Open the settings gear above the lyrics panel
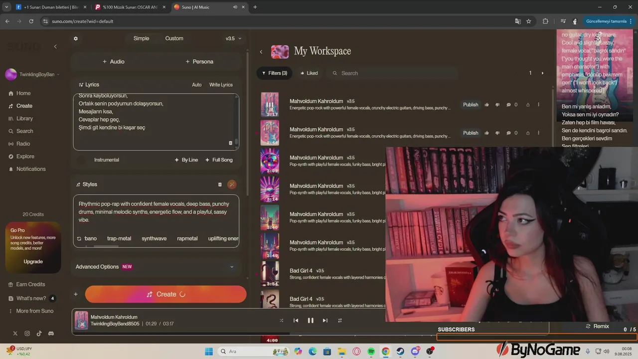The height and width of the screenshot is (359, 638). (x=76, y=38)
